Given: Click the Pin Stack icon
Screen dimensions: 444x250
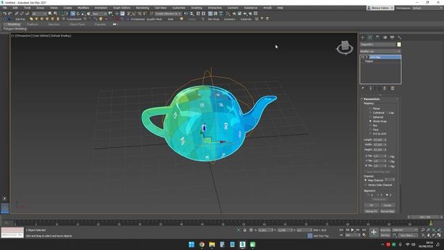Looking at the screenshot, I should [x=363, y=88].
